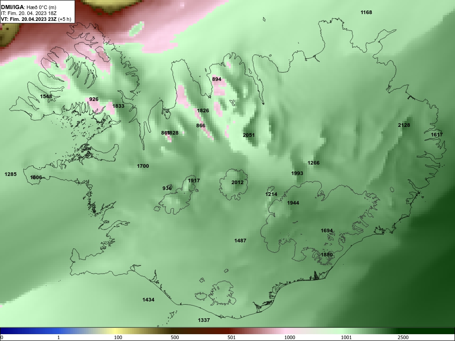The width and height of the screenshot is (455, 341).
Task: Click the map value 1266
Action: pos(313,163)
